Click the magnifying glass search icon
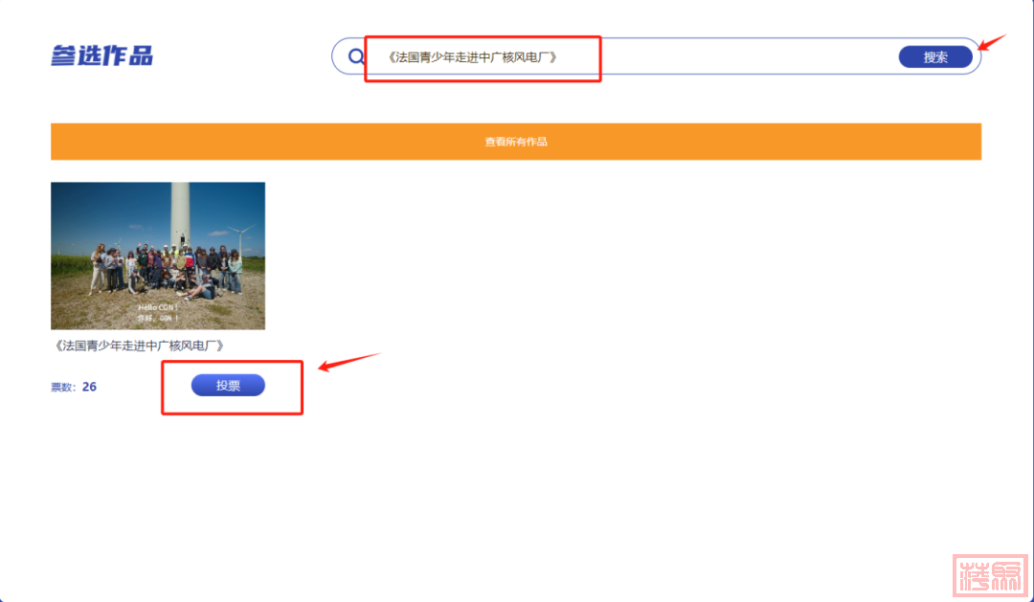 click(x=356, y=56)
